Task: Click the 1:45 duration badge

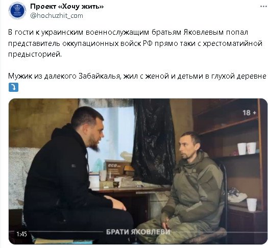Action: click(x=22, y=234)
